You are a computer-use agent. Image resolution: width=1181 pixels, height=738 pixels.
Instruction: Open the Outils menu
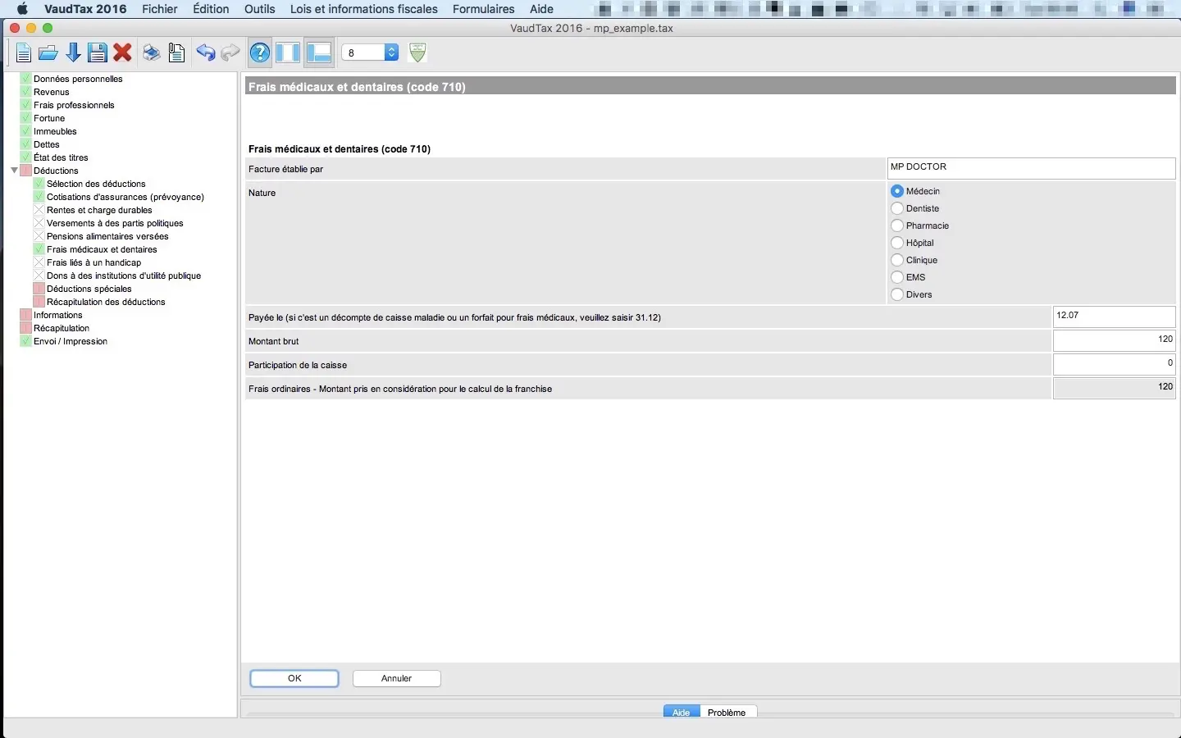tap(260, 9)
